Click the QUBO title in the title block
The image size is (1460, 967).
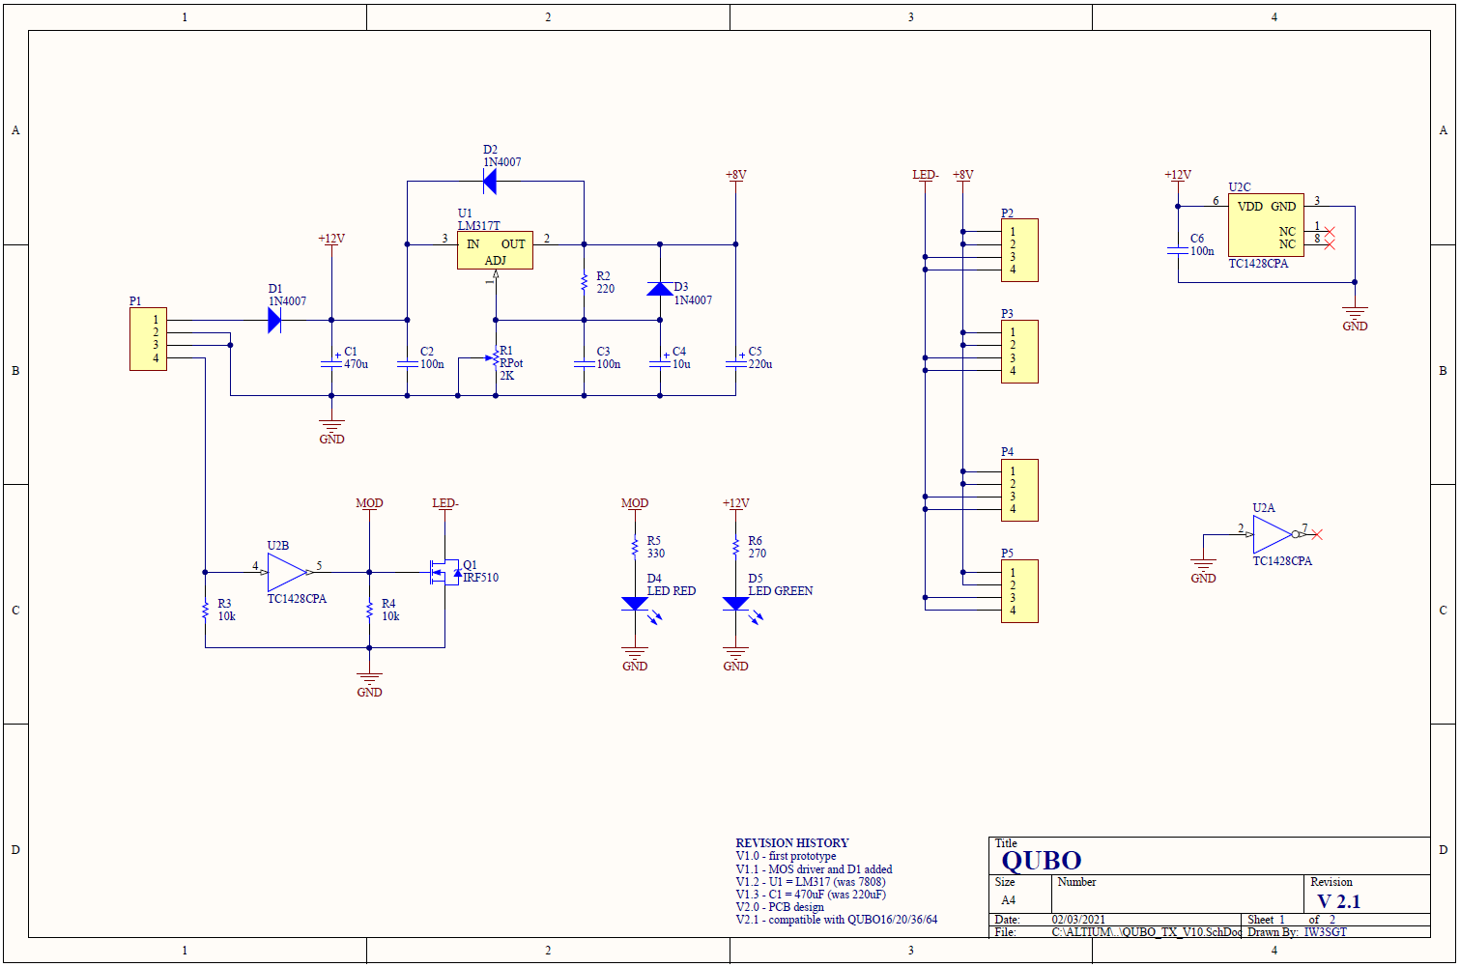pos(1042,860)
